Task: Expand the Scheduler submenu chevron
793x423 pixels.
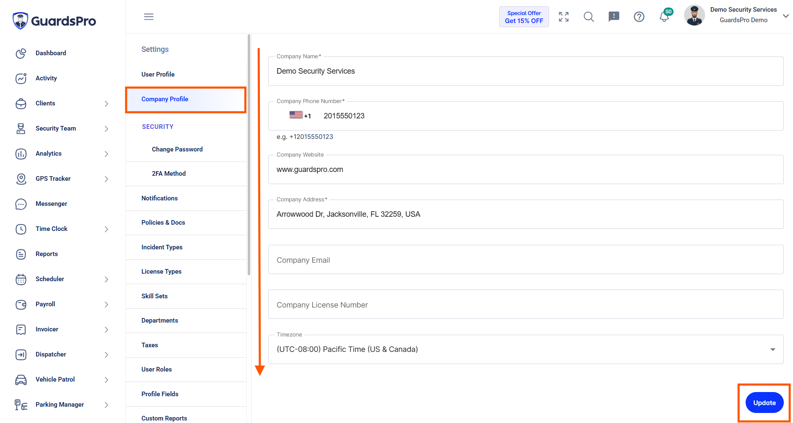Action: 106,279
